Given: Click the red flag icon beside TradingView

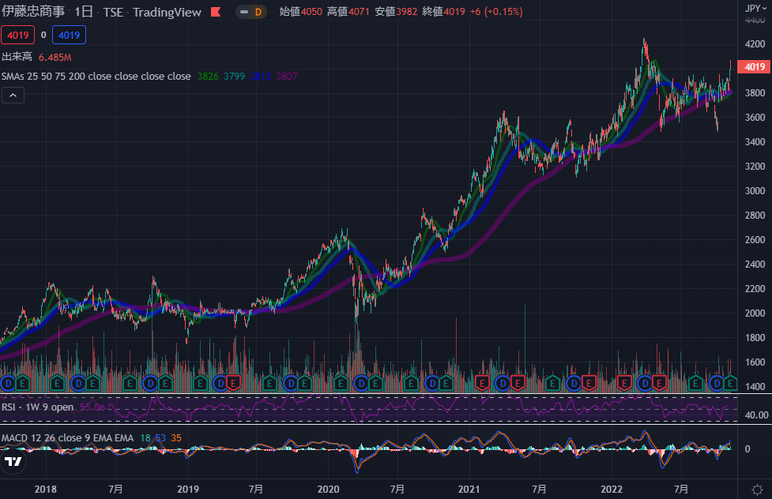Looking at the screenshot, I should pyautogui.click(x=214, y=13).
